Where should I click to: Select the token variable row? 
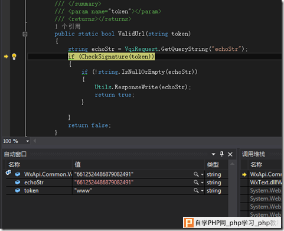click(117, 191)
